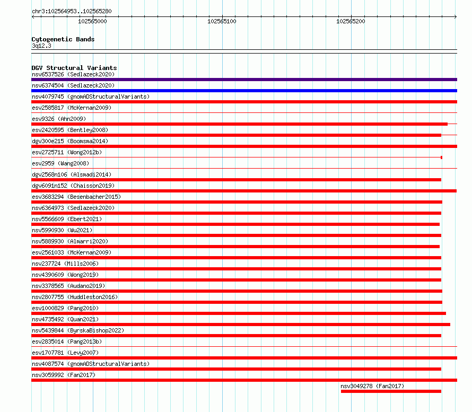Image resolution: width=472 pixels, height=412 pixels.
Task: Click the red bar under esv9326 (Ahn2009)
Action: 239,124
